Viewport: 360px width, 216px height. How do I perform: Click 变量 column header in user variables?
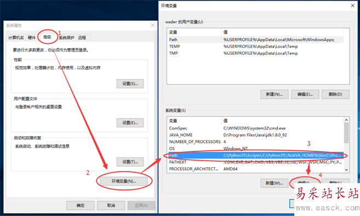click(x=195, y=32)
